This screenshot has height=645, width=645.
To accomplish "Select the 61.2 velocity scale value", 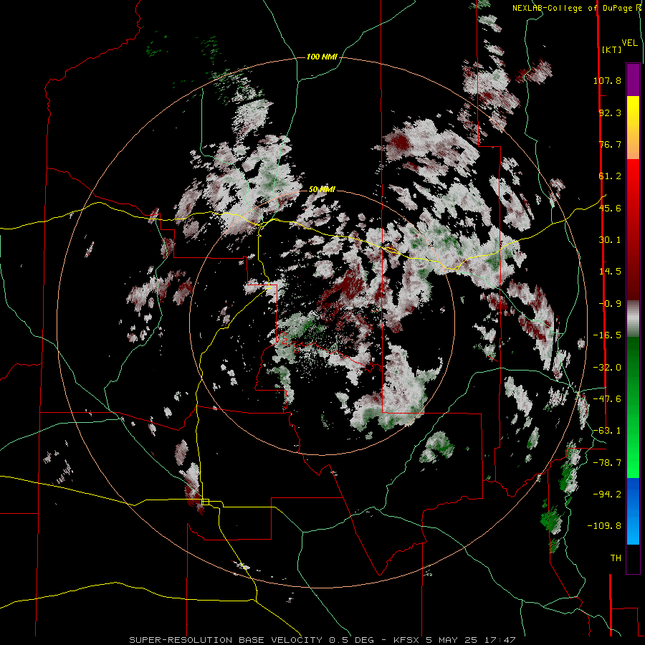I will (610, 176).
